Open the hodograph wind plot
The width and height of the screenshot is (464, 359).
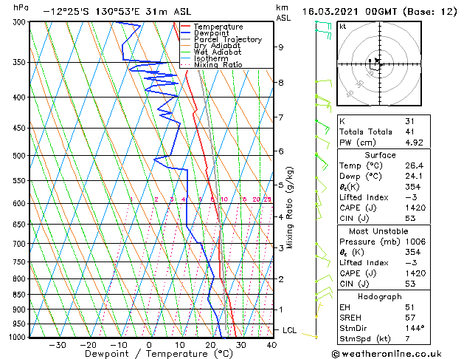[379, 64]
